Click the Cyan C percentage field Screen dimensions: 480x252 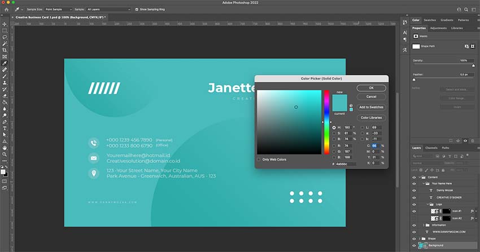(376, 145)
